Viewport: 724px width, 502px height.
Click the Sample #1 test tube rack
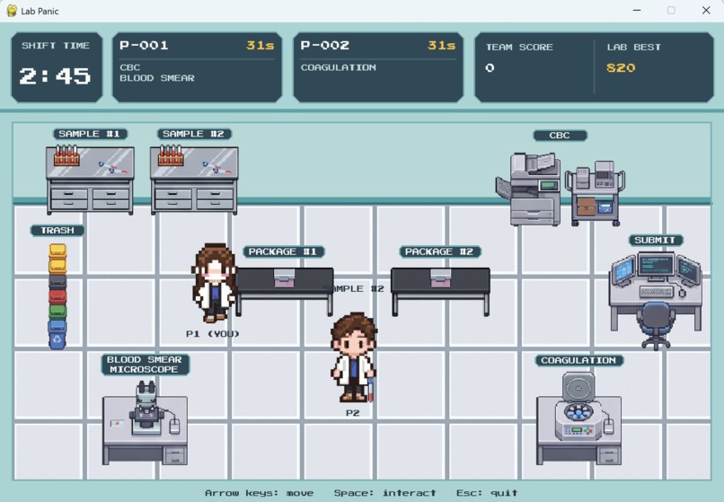click(x=66, y=155)
